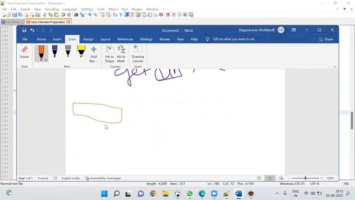Open Notepad++ Encoding menu
This screenshot has width=355, height=200.
click(52, 9)
